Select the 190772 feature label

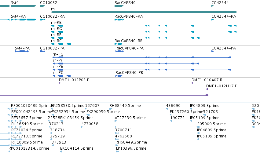(x=178, y=118)
